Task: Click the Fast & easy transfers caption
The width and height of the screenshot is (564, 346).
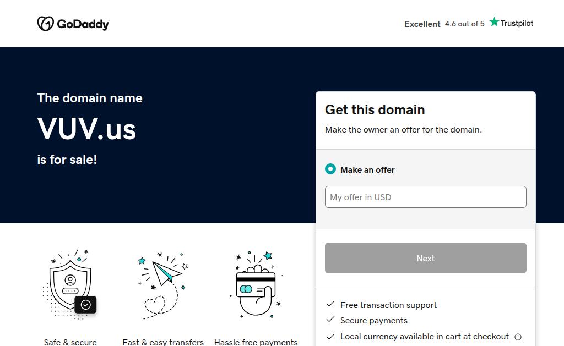Action: (x=163, y=342)
